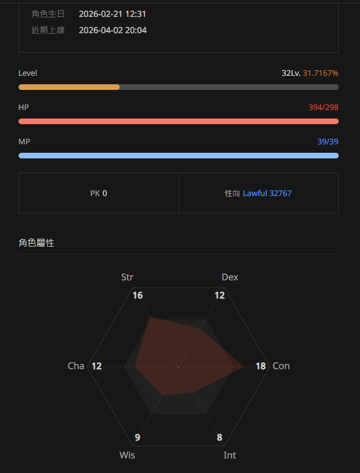The height and width of the screenshot is (473, 360).
Task: Click the MP value 39/39
Action: coord(327,142)
